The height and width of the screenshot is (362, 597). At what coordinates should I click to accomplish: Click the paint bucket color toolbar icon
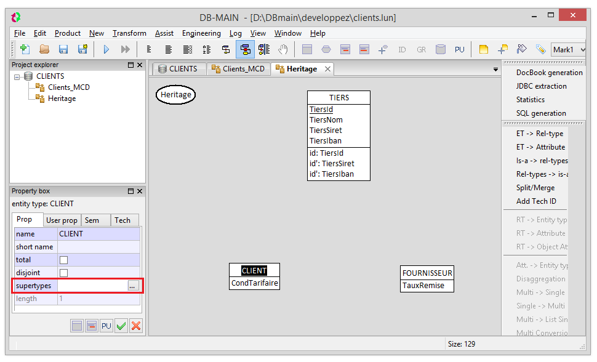click(522, 49)
